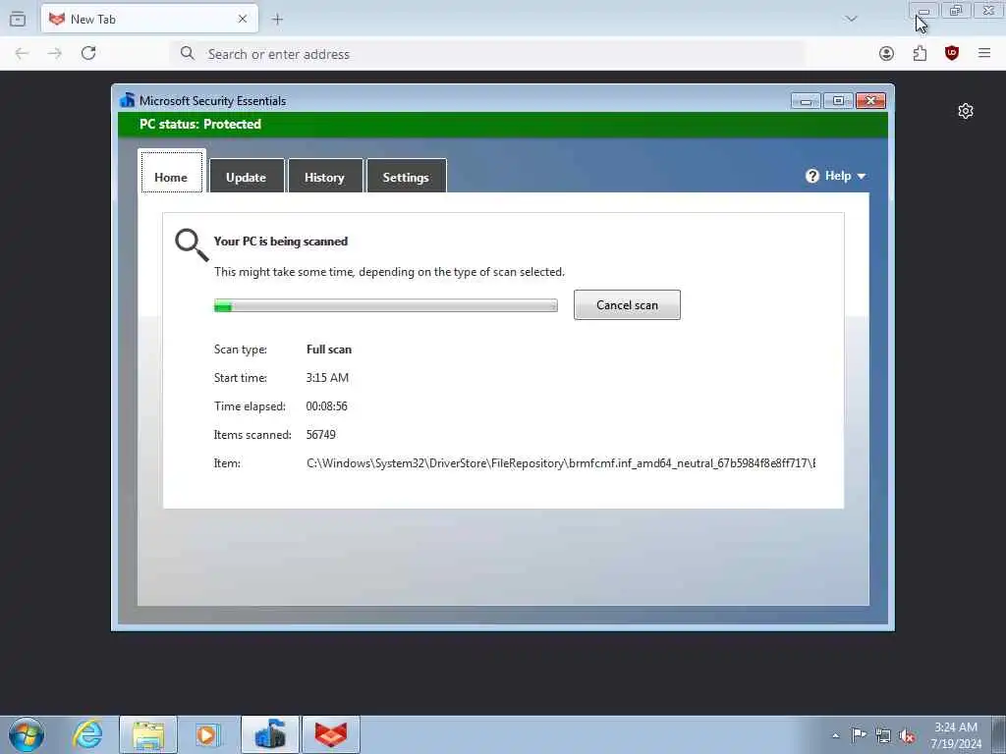Open the Action Center flag icon
Viewport: 1006px width, 754px height.
[x=859, y=735]
